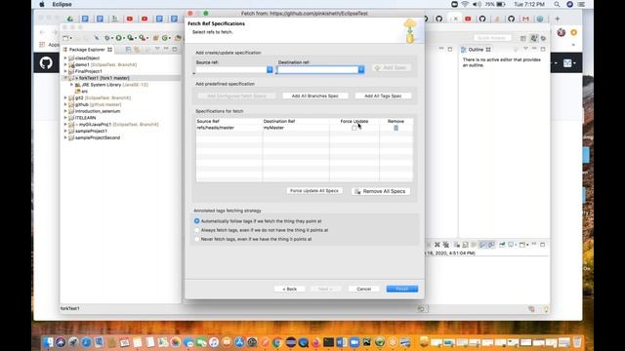Screen dimensions: 625x351
Task: Open the Package Explorer View Menu triangle
Action: pyautogui.click(x=157, y=49)
